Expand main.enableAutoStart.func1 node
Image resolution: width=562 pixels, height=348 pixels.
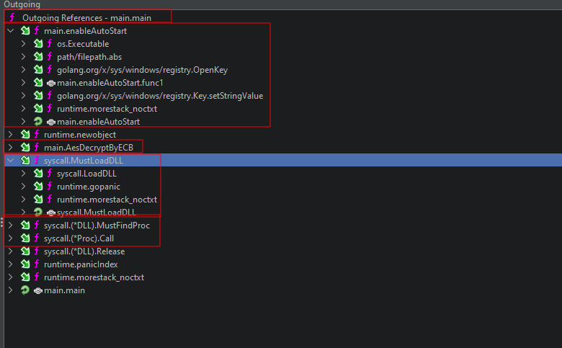click(x=23, y=82)
